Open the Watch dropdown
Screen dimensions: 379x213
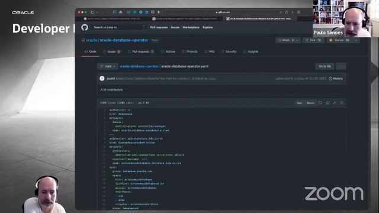(288, 40)
